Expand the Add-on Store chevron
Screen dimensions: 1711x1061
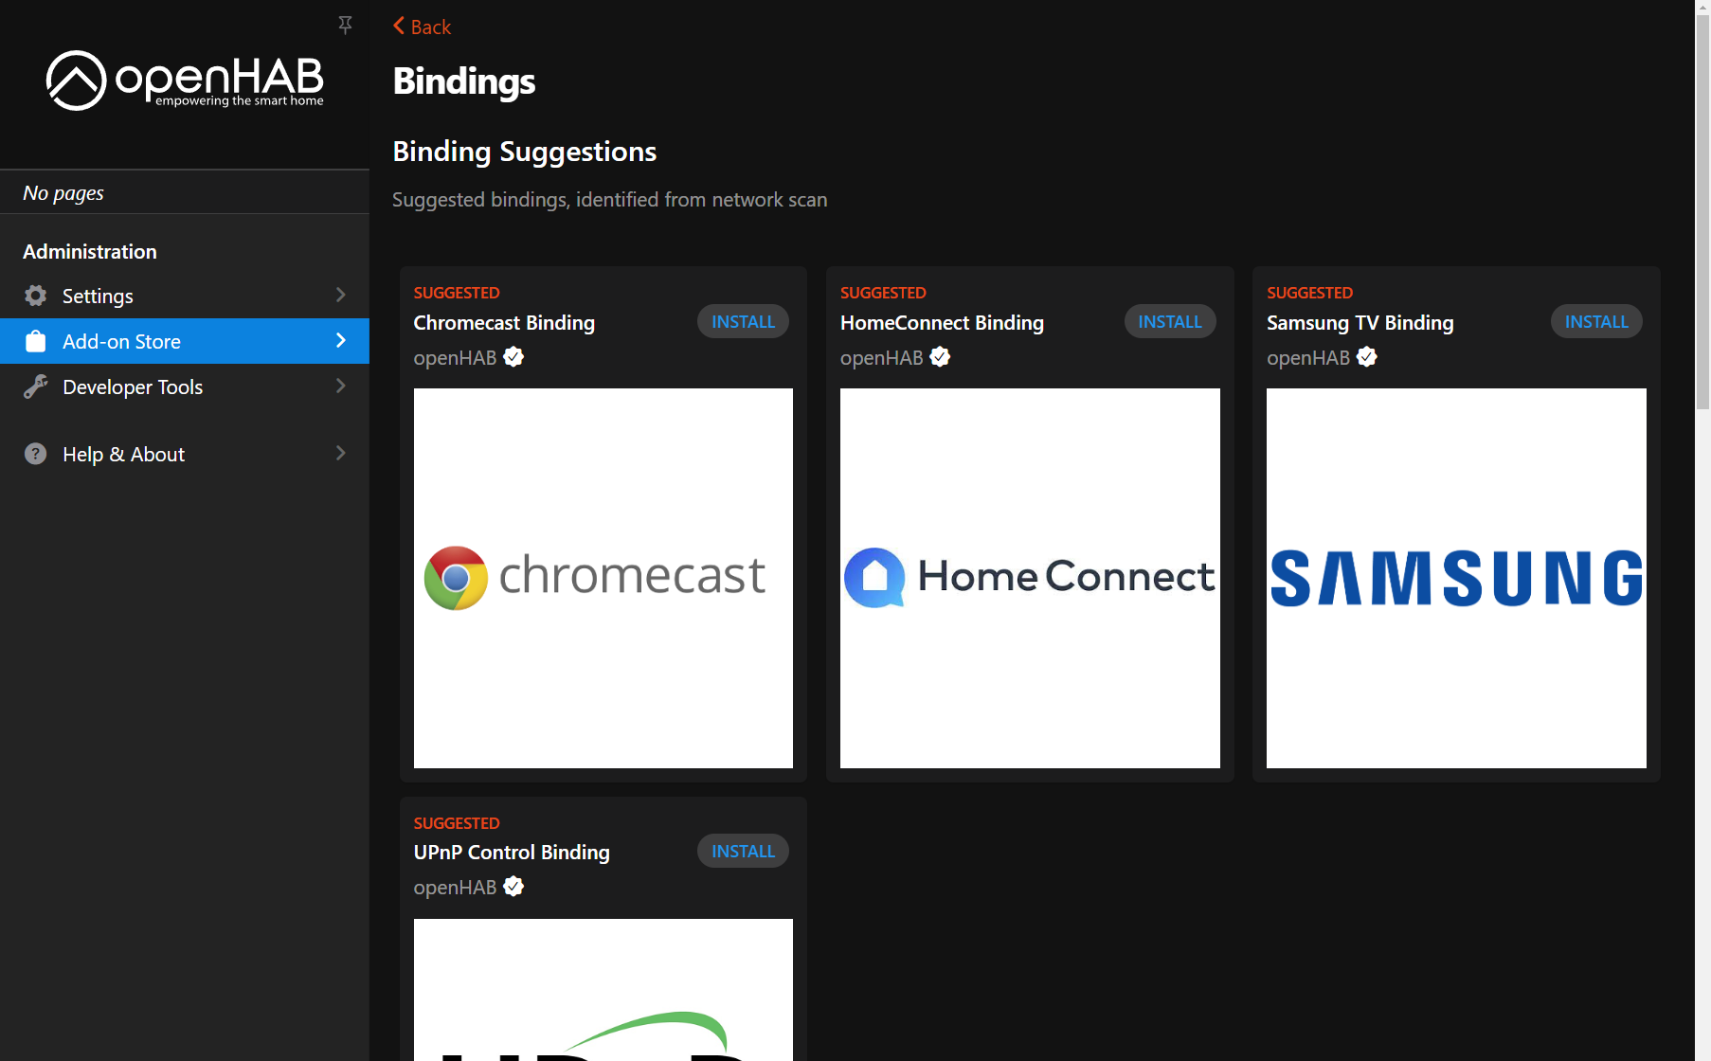click(341, 340)
